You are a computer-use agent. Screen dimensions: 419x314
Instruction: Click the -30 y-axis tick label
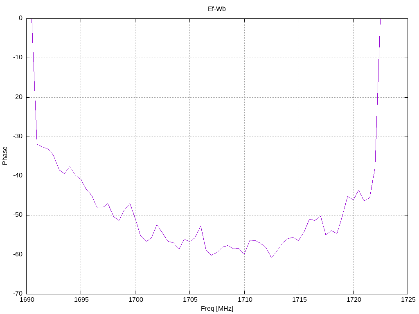[x=18, y=137]
